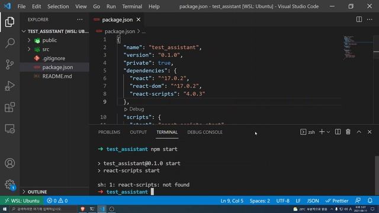Maximize the panel size chevron
The image size is (379, 213).
(359, 132)
